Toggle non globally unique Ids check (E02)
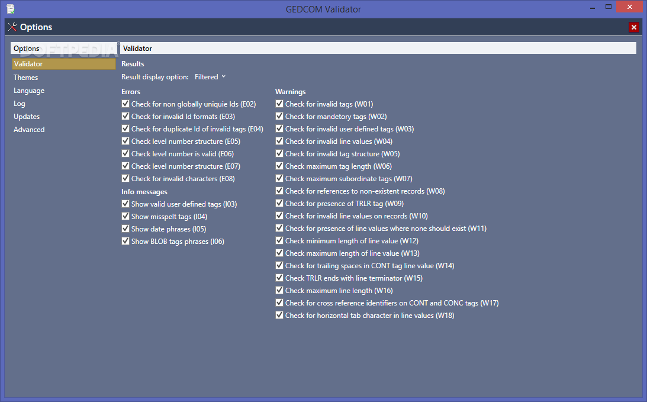 tap(125, 104)
